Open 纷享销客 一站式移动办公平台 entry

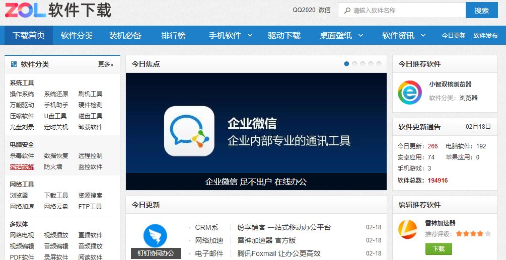[x=284, y=227]
